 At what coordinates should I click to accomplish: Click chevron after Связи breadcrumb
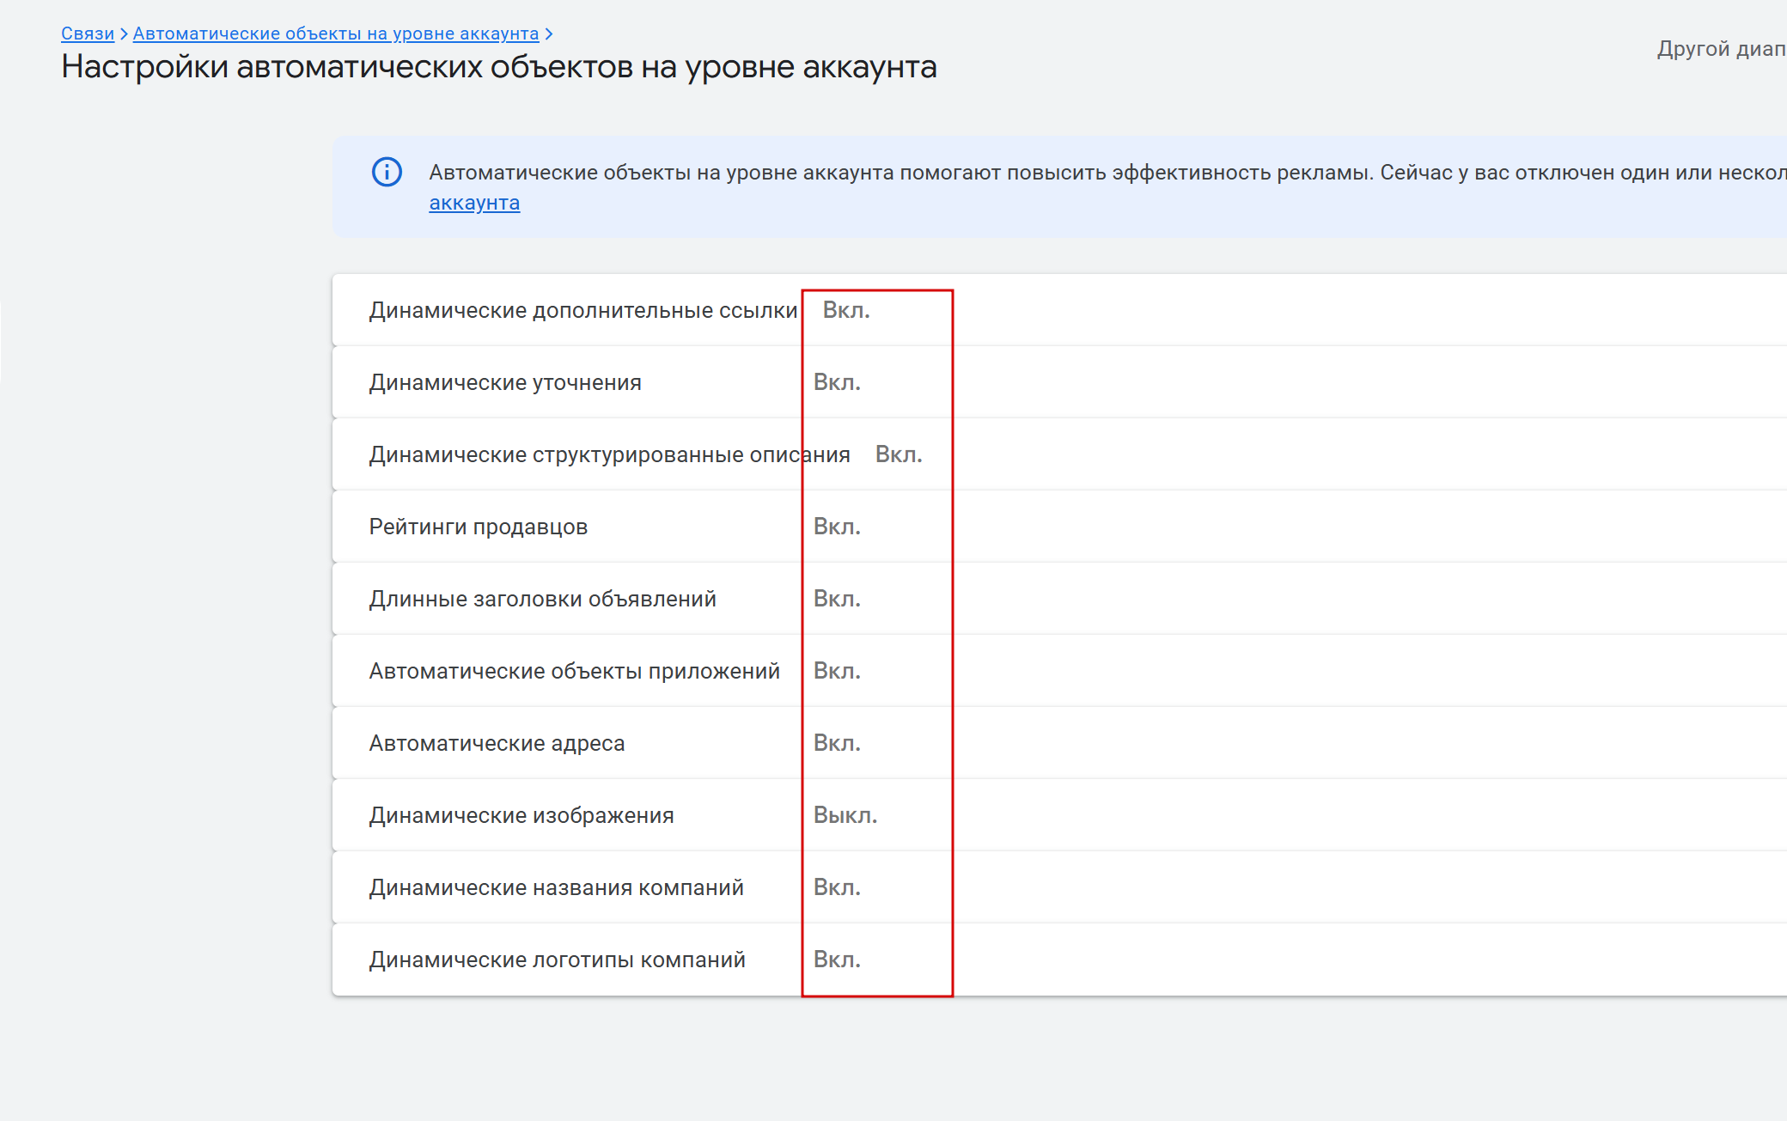tap(124, 34)
